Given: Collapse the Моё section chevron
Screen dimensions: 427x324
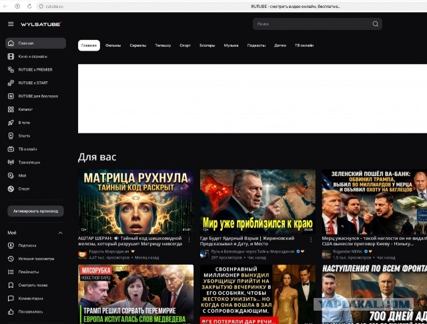Looking at the screenshot, I should pos(61,233).
